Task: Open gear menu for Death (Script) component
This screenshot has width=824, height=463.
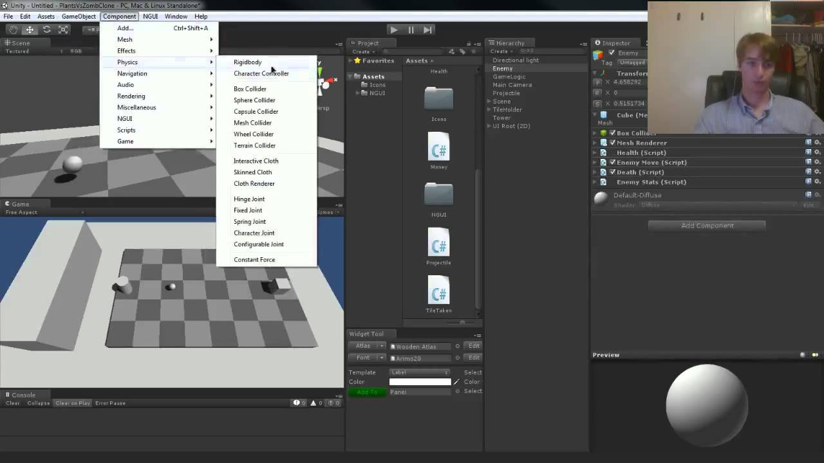Action: coord(817,172)
